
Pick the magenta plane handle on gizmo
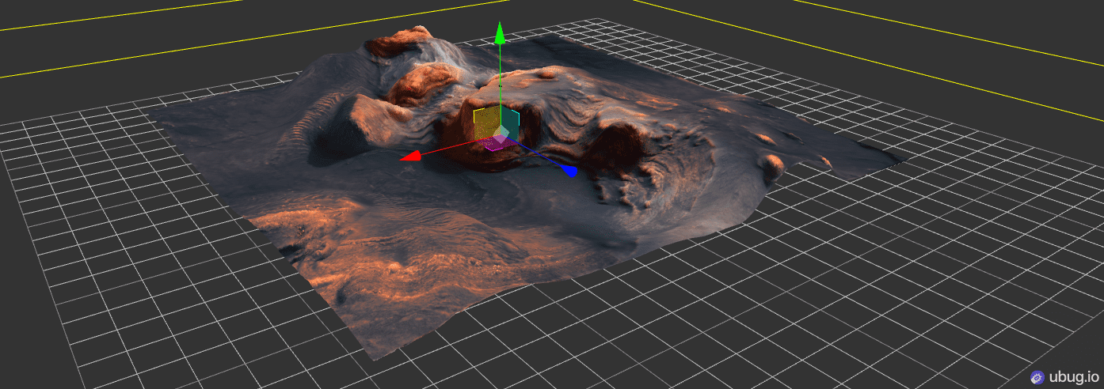[494, 143]
